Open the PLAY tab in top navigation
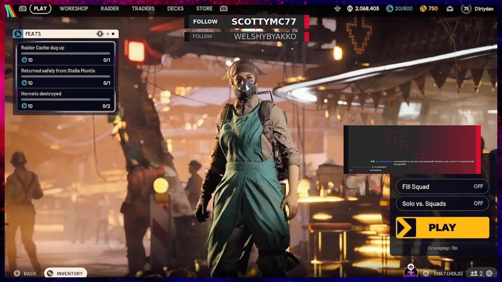Screen dimensions: 502x282 [x=40, y=8]
